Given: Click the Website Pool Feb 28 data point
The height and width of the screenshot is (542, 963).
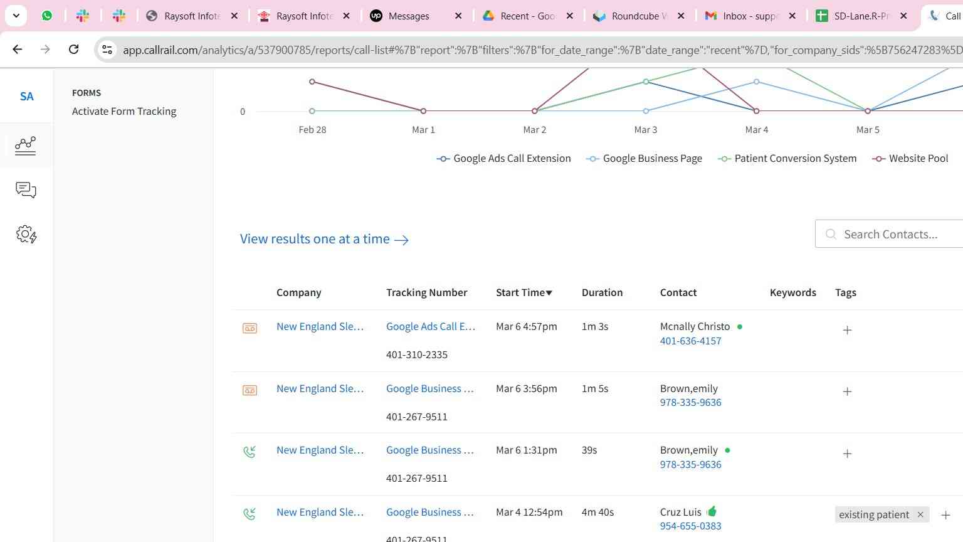Looking at the screenshot, I should click(312, 82).
